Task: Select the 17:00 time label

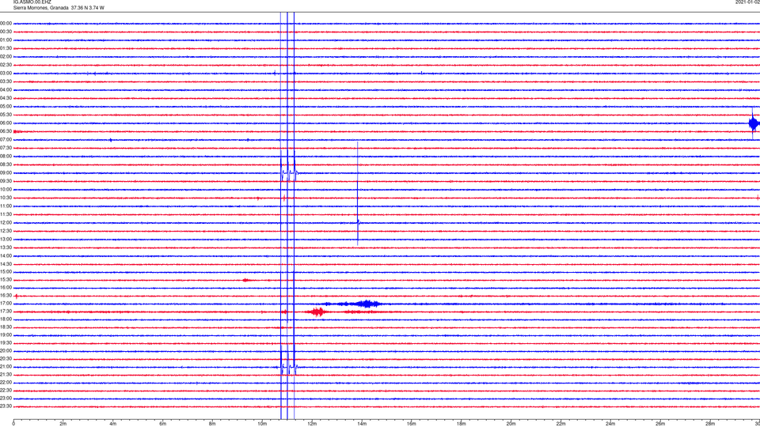Action: [x=6, y=304]
